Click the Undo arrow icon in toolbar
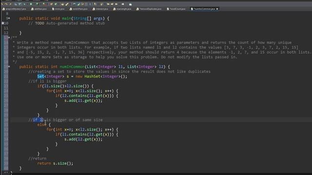The image size is (312, 175). (2, 4)
